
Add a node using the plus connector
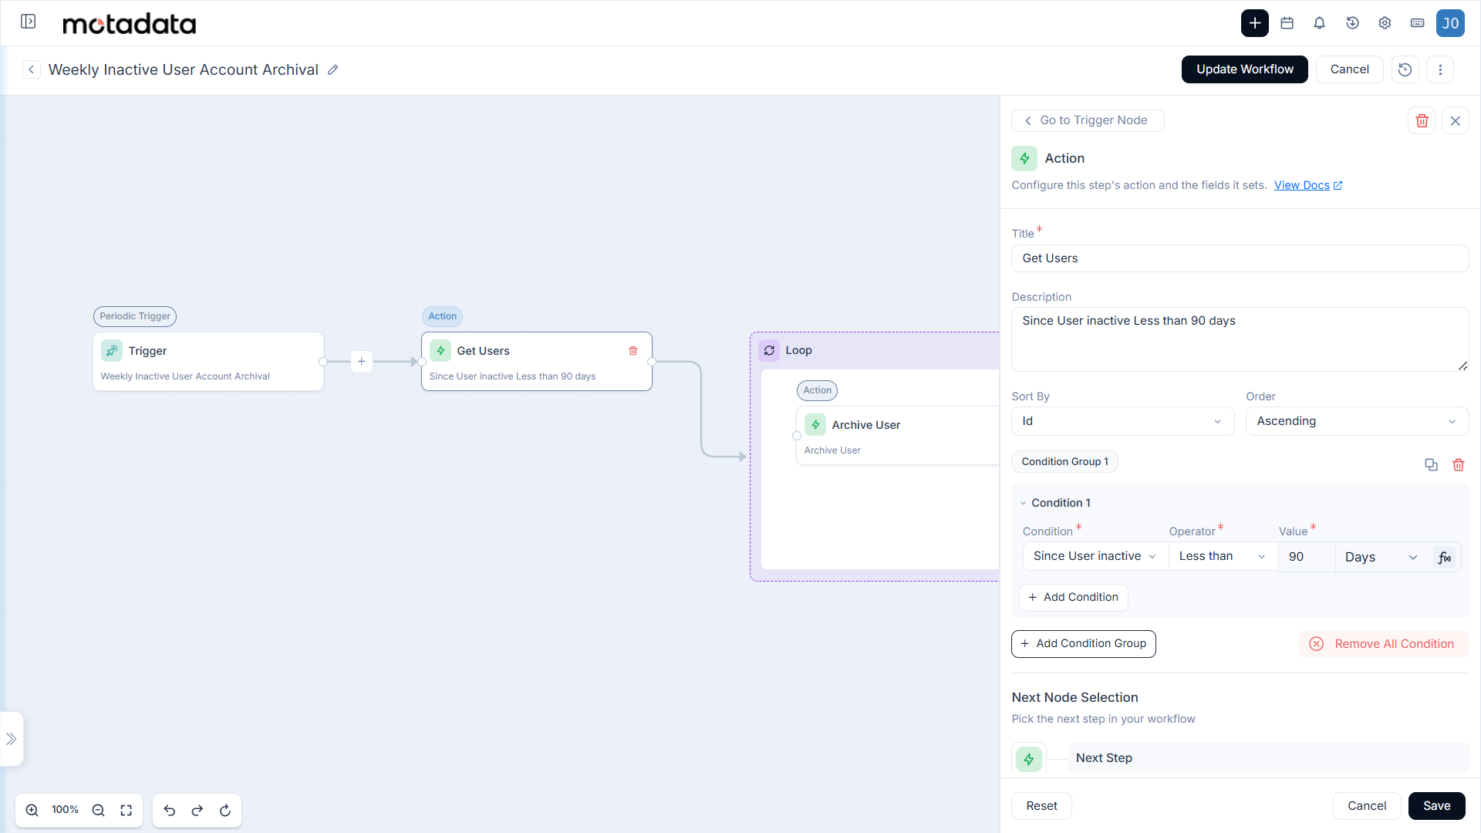click(361, 362)
